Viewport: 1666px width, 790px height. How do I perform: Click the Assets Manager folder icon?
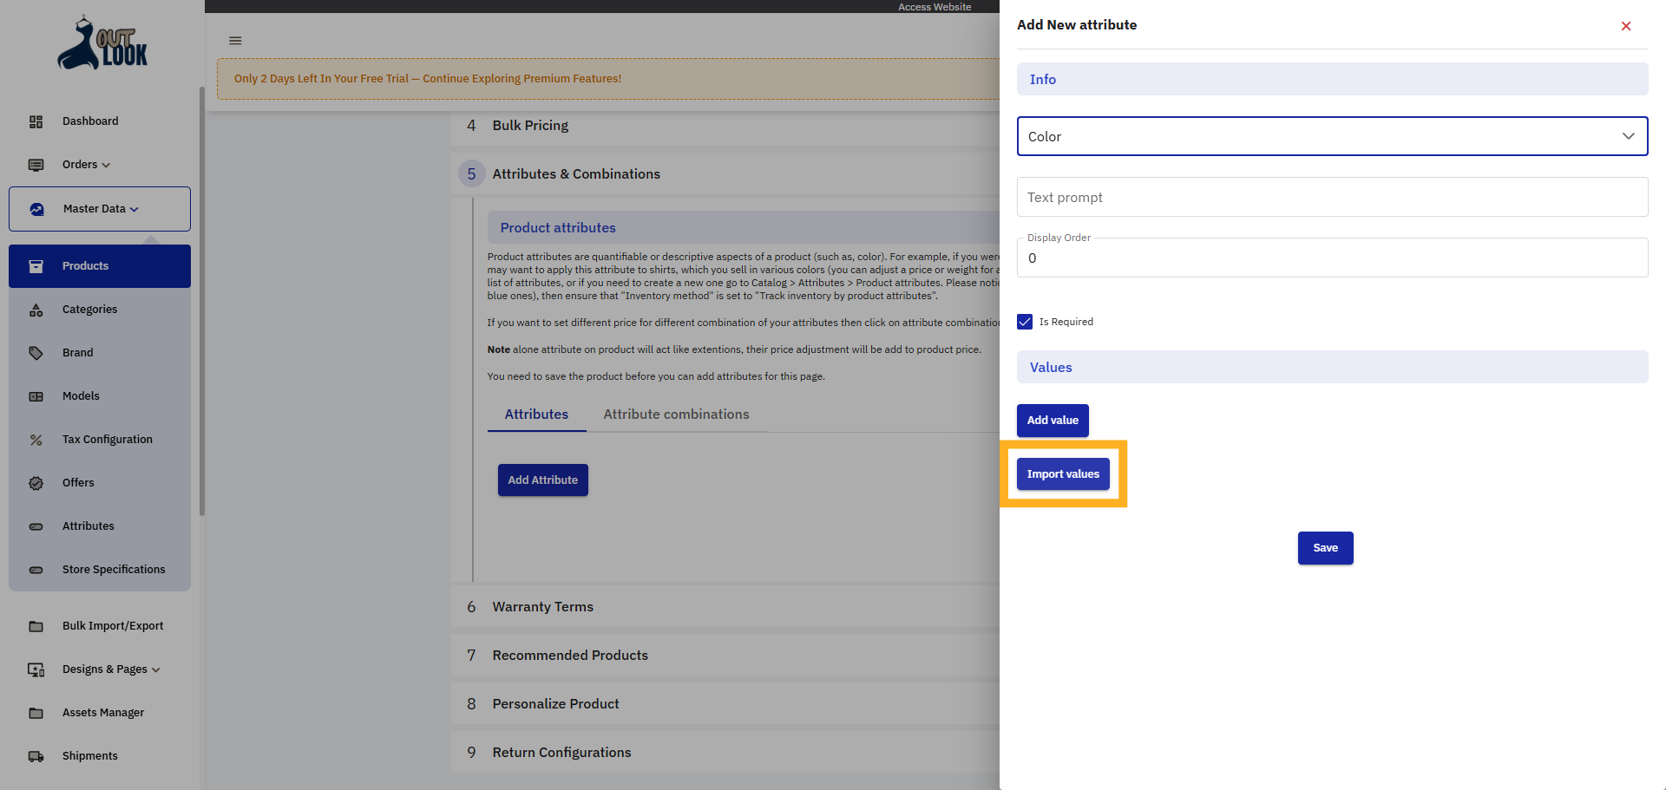36,713
